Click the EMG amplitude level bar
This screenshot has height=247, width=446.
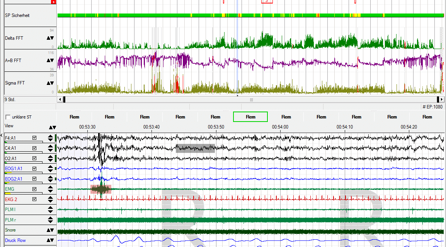(24, 193)
